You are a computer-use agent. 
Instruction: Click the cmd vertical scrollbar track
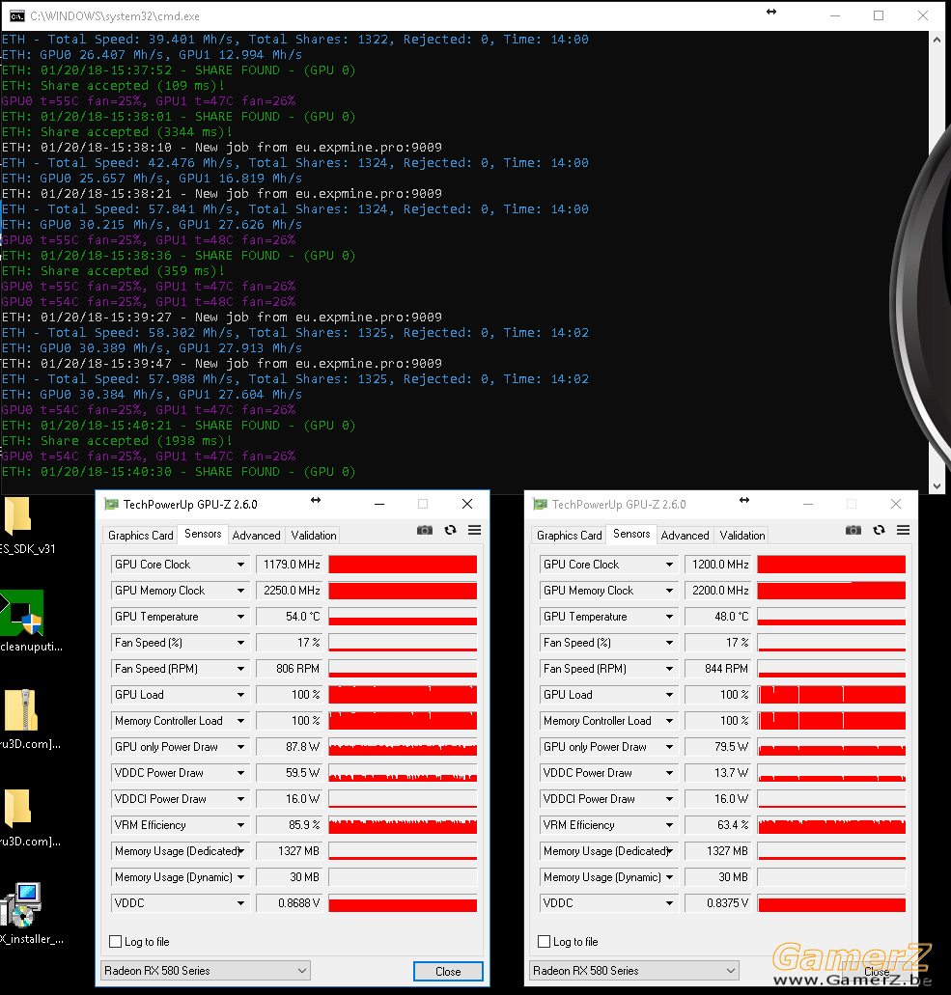coord(937,263)
